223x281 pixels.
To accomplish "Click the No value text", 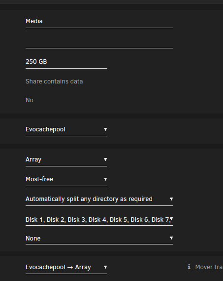I will [30, 100].
